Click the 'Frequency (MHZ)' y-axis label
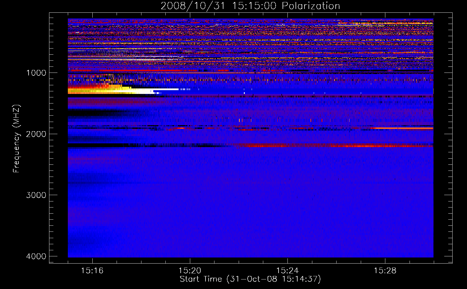 click(16, 139)
